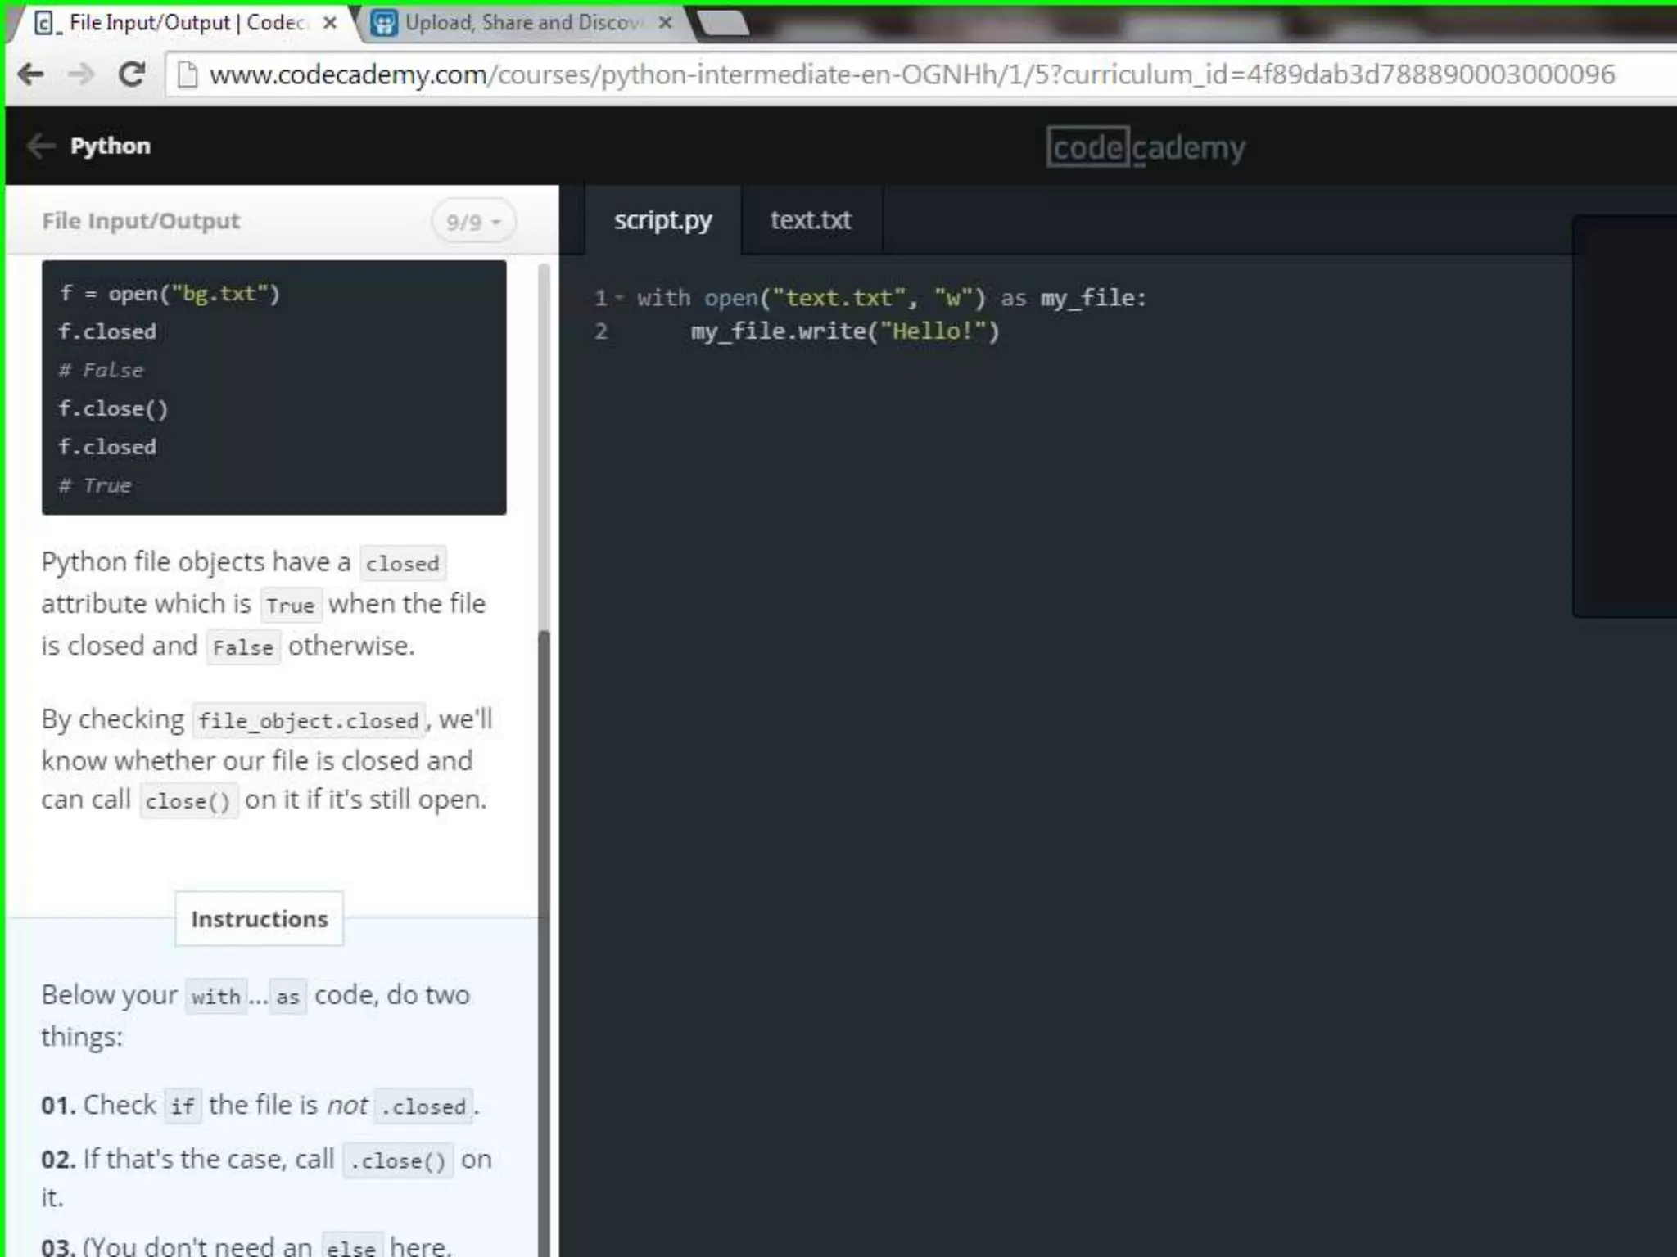This screenshot has width=1677, height=1257.
Task: Open the text.txt editor tab
Action: click(811, 220)
